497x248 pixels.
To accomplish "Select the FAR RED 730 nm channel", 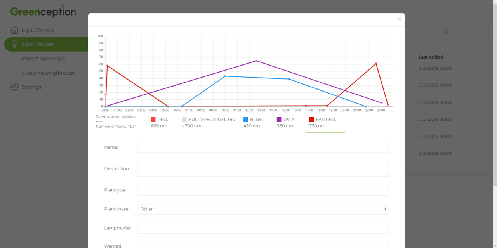I will point(323,122).
